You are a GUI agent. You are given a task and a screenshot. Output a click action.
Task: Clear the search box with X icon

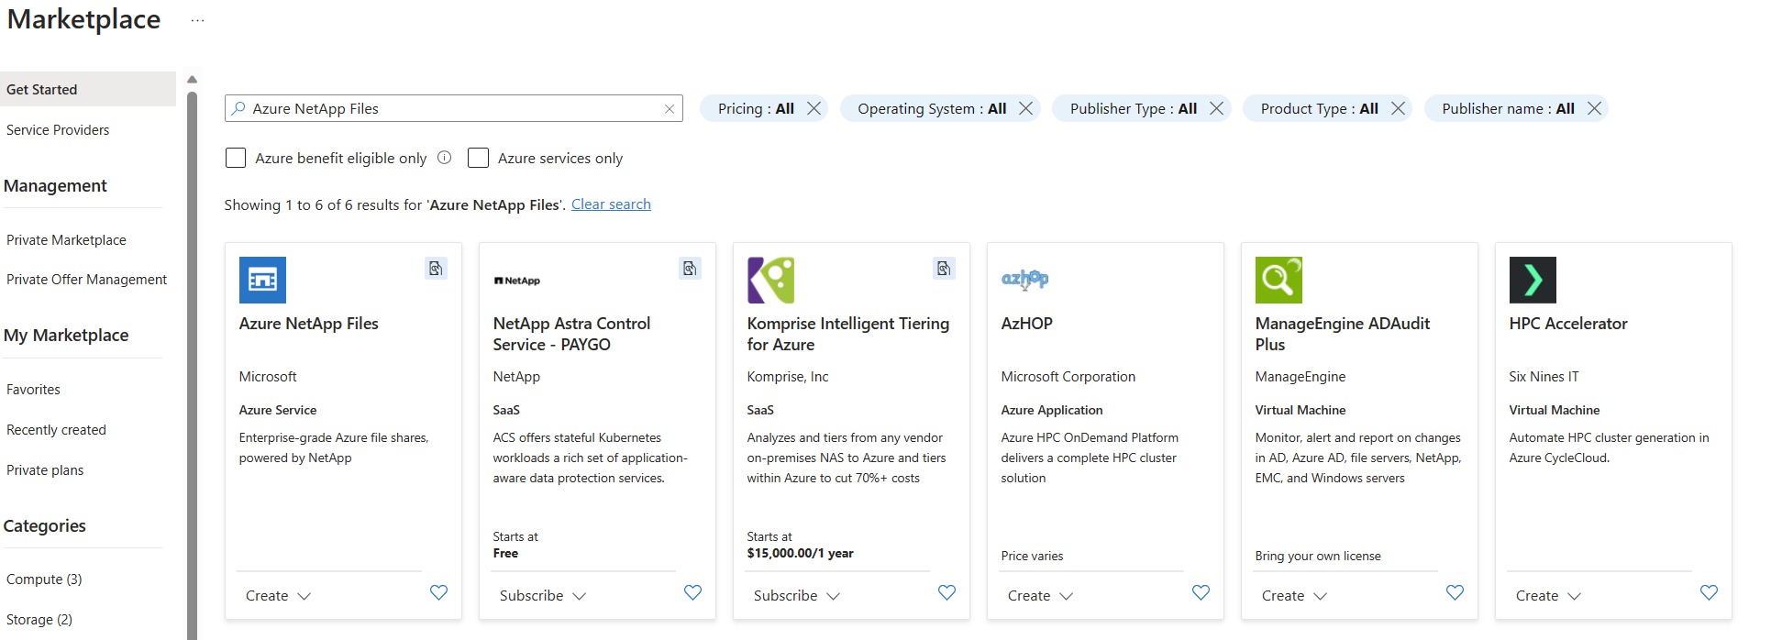(x=670, y=109)
